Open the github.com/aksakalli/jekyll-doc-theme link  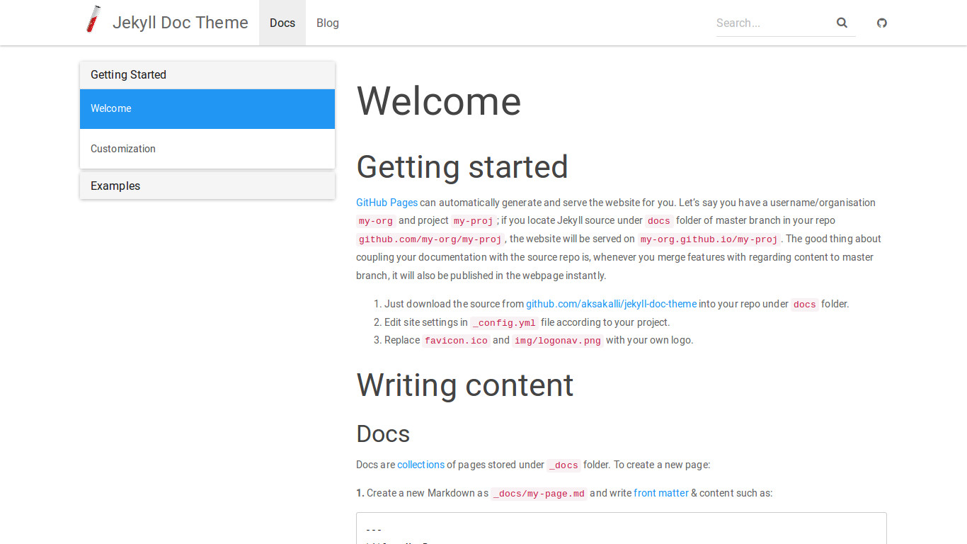pos(611,304)
